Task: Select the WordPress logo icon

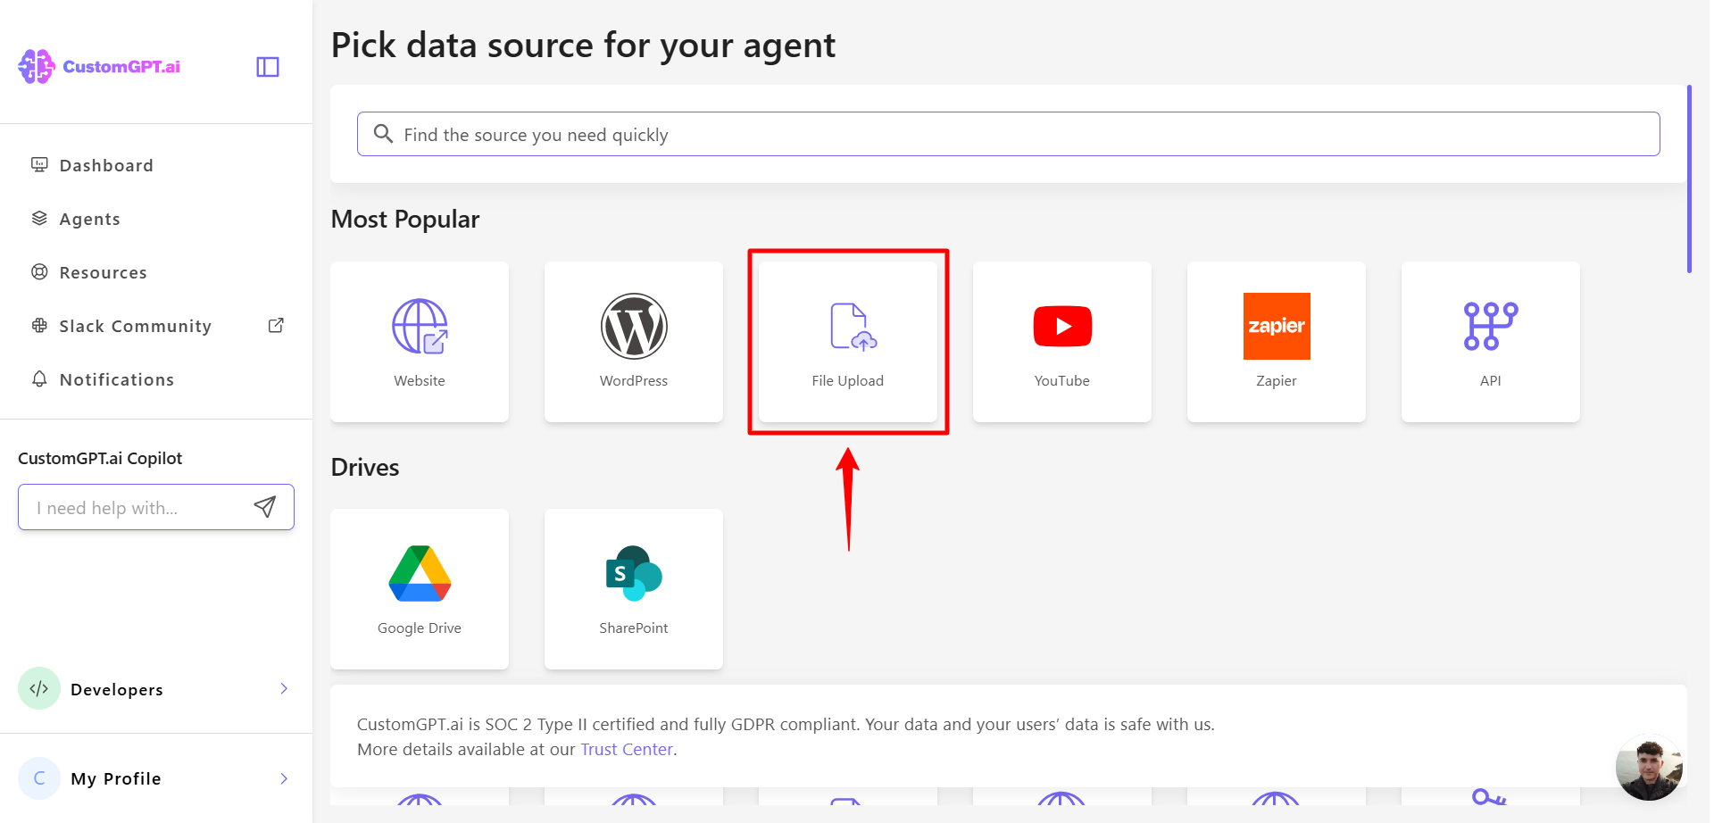Action: 634,326
